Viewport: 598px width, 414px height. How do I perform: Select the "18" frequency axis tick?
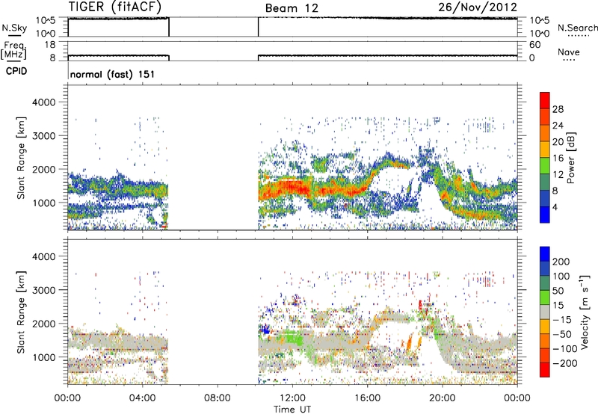click(x=50, y=45)
